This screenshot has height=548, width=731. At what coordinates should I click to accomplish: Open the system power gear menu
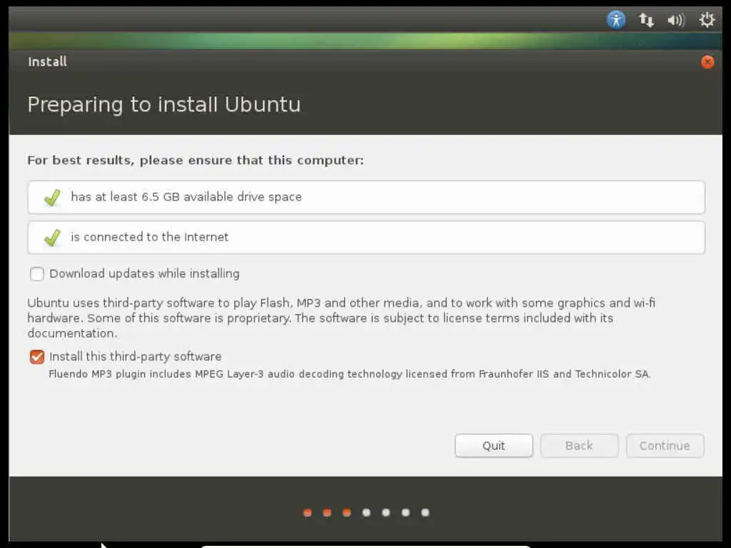pos(707,19)
